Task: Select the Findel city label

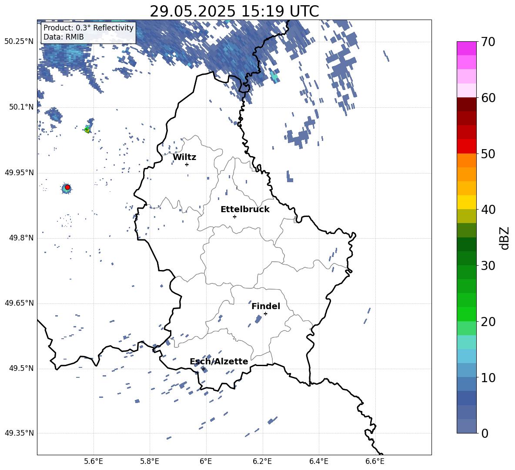Action: 266,306
